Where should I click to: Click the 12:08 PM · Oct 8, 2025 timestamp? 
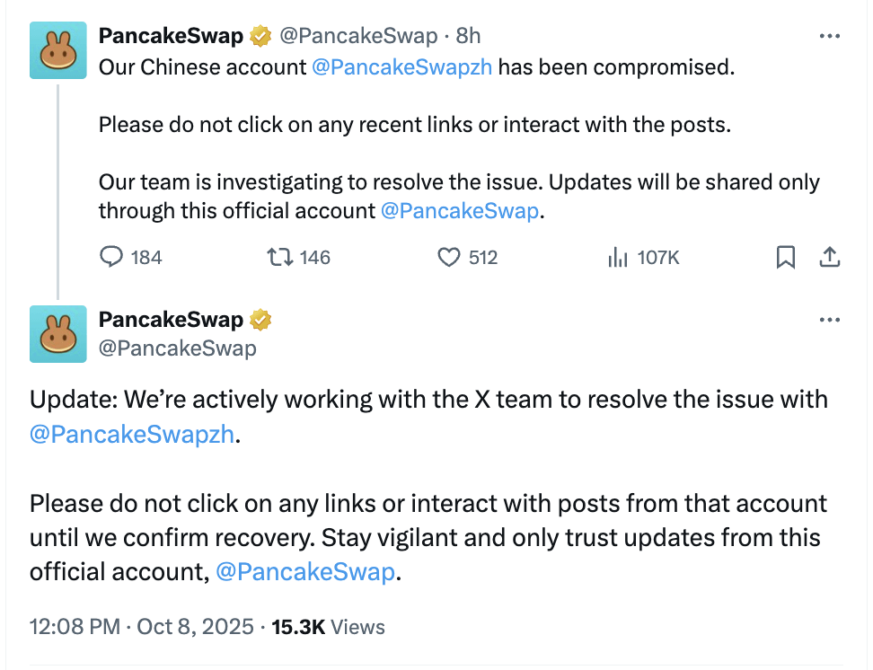[142, 627]
